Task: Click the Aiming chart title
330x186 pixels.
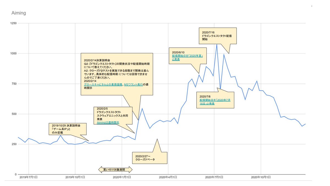Action: click(x=19, y=13)
